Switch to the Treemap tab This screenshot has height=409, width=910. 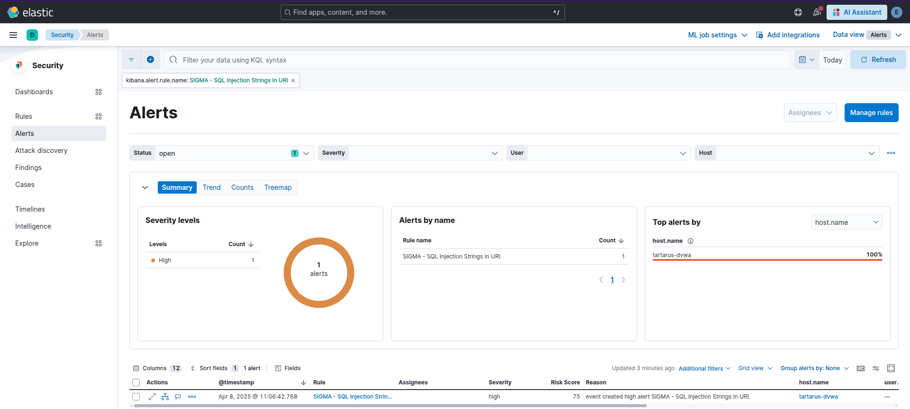pyautogui.click(x=278, y=187)
